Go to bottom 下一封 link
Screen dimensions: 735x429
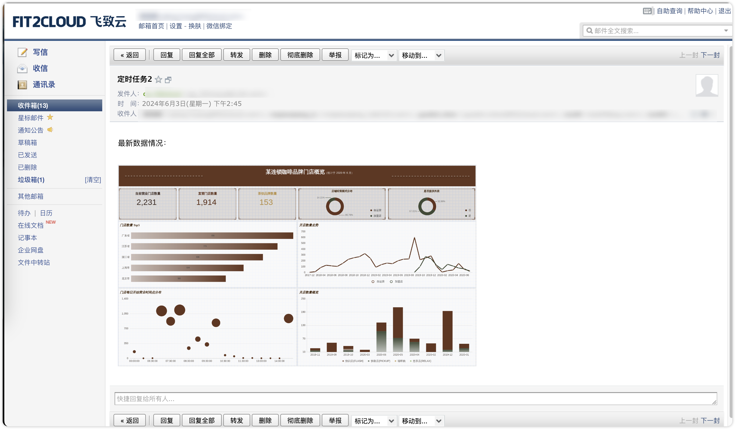(710, 421)
